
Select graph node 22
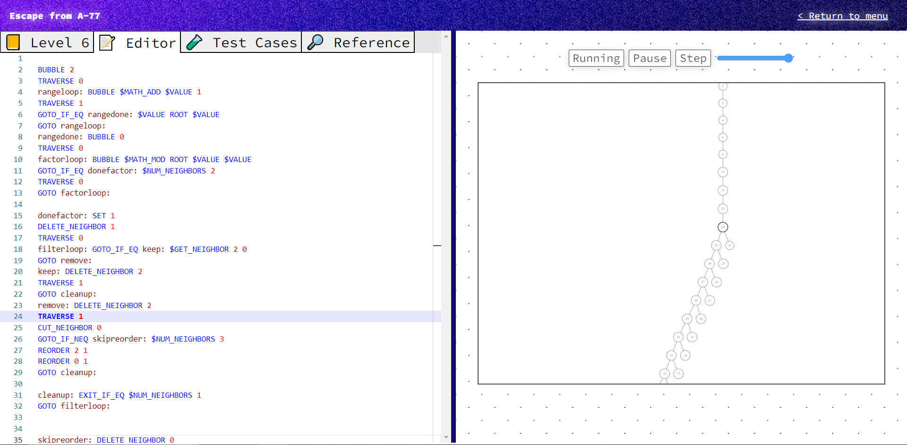716,282
